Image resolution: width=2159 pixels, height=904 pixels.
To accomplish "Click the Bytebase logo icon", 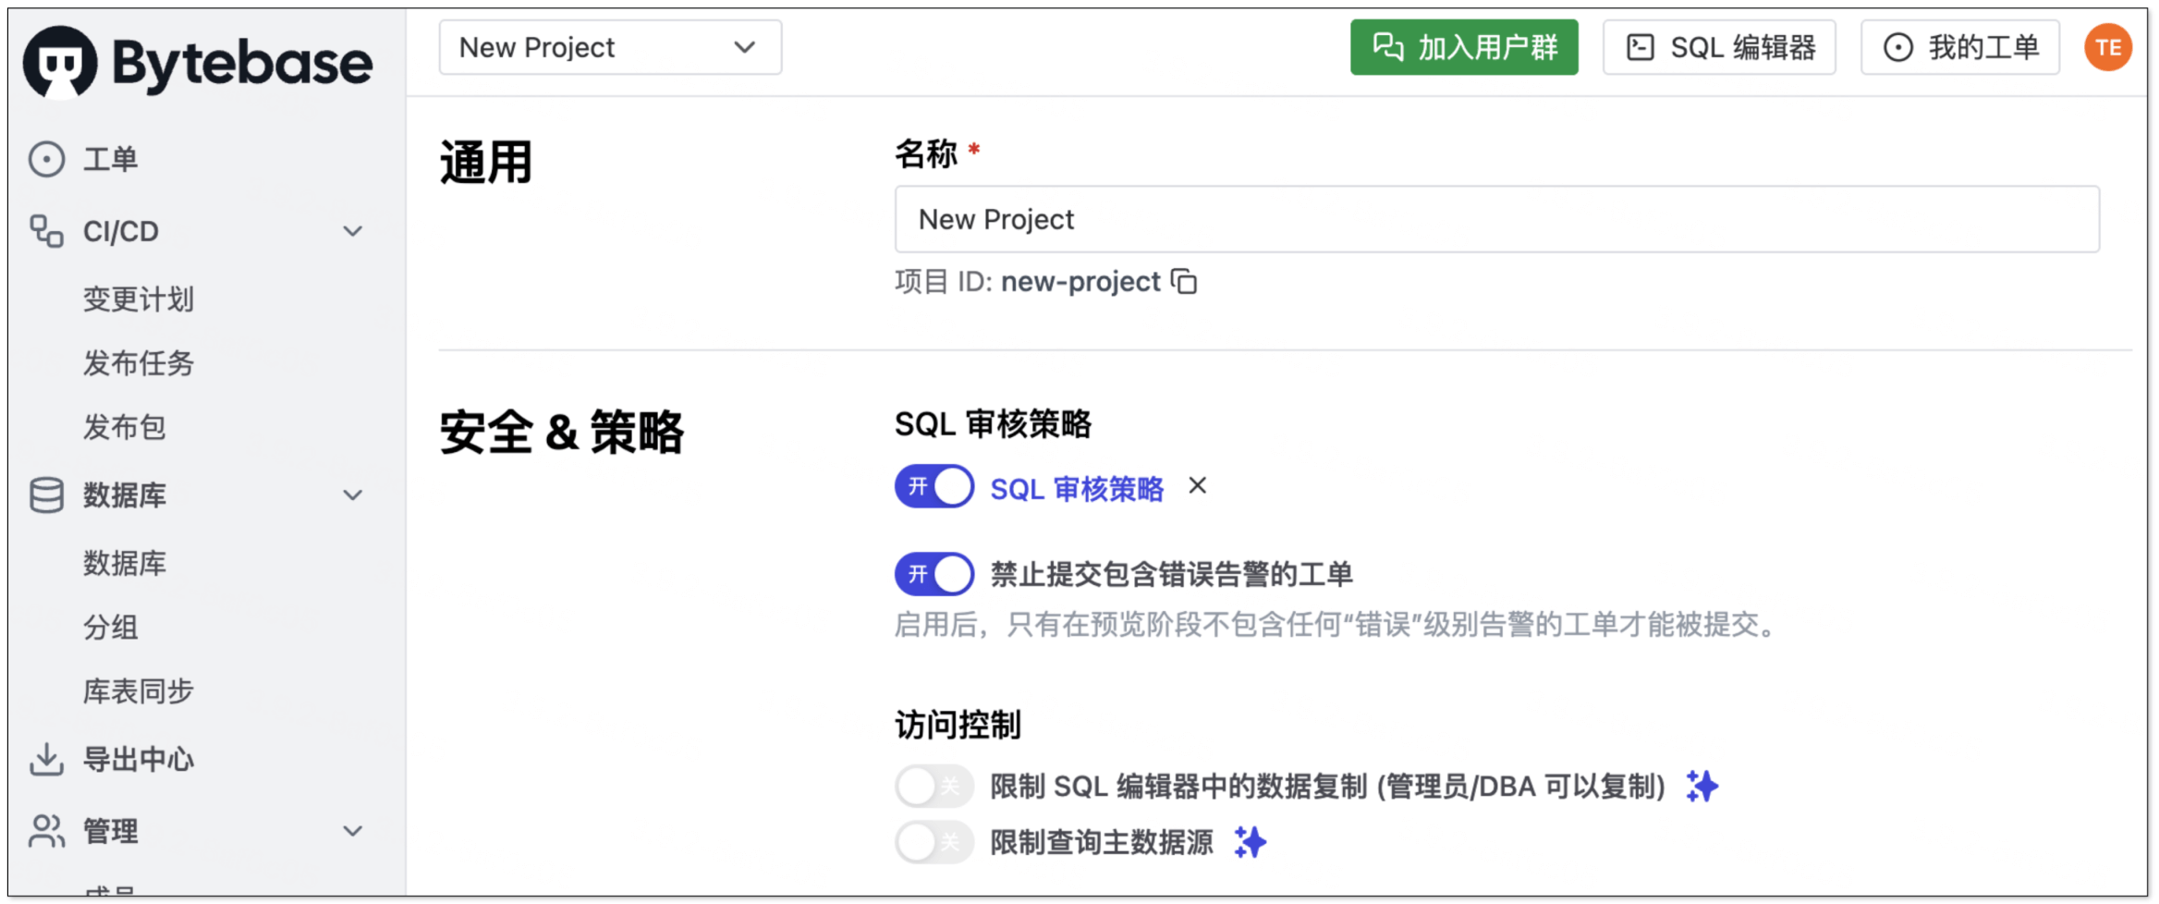I will pyautogui.click(x=60, y=62).
